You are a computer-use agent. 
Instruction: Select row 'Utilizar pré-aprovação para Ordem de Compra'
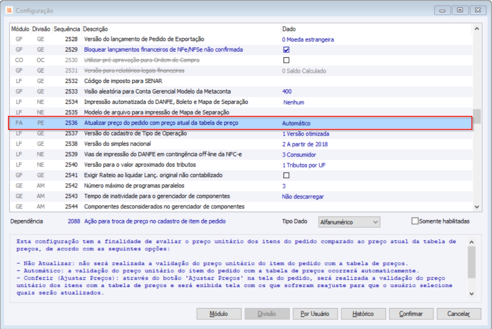[x=240, y=60]
